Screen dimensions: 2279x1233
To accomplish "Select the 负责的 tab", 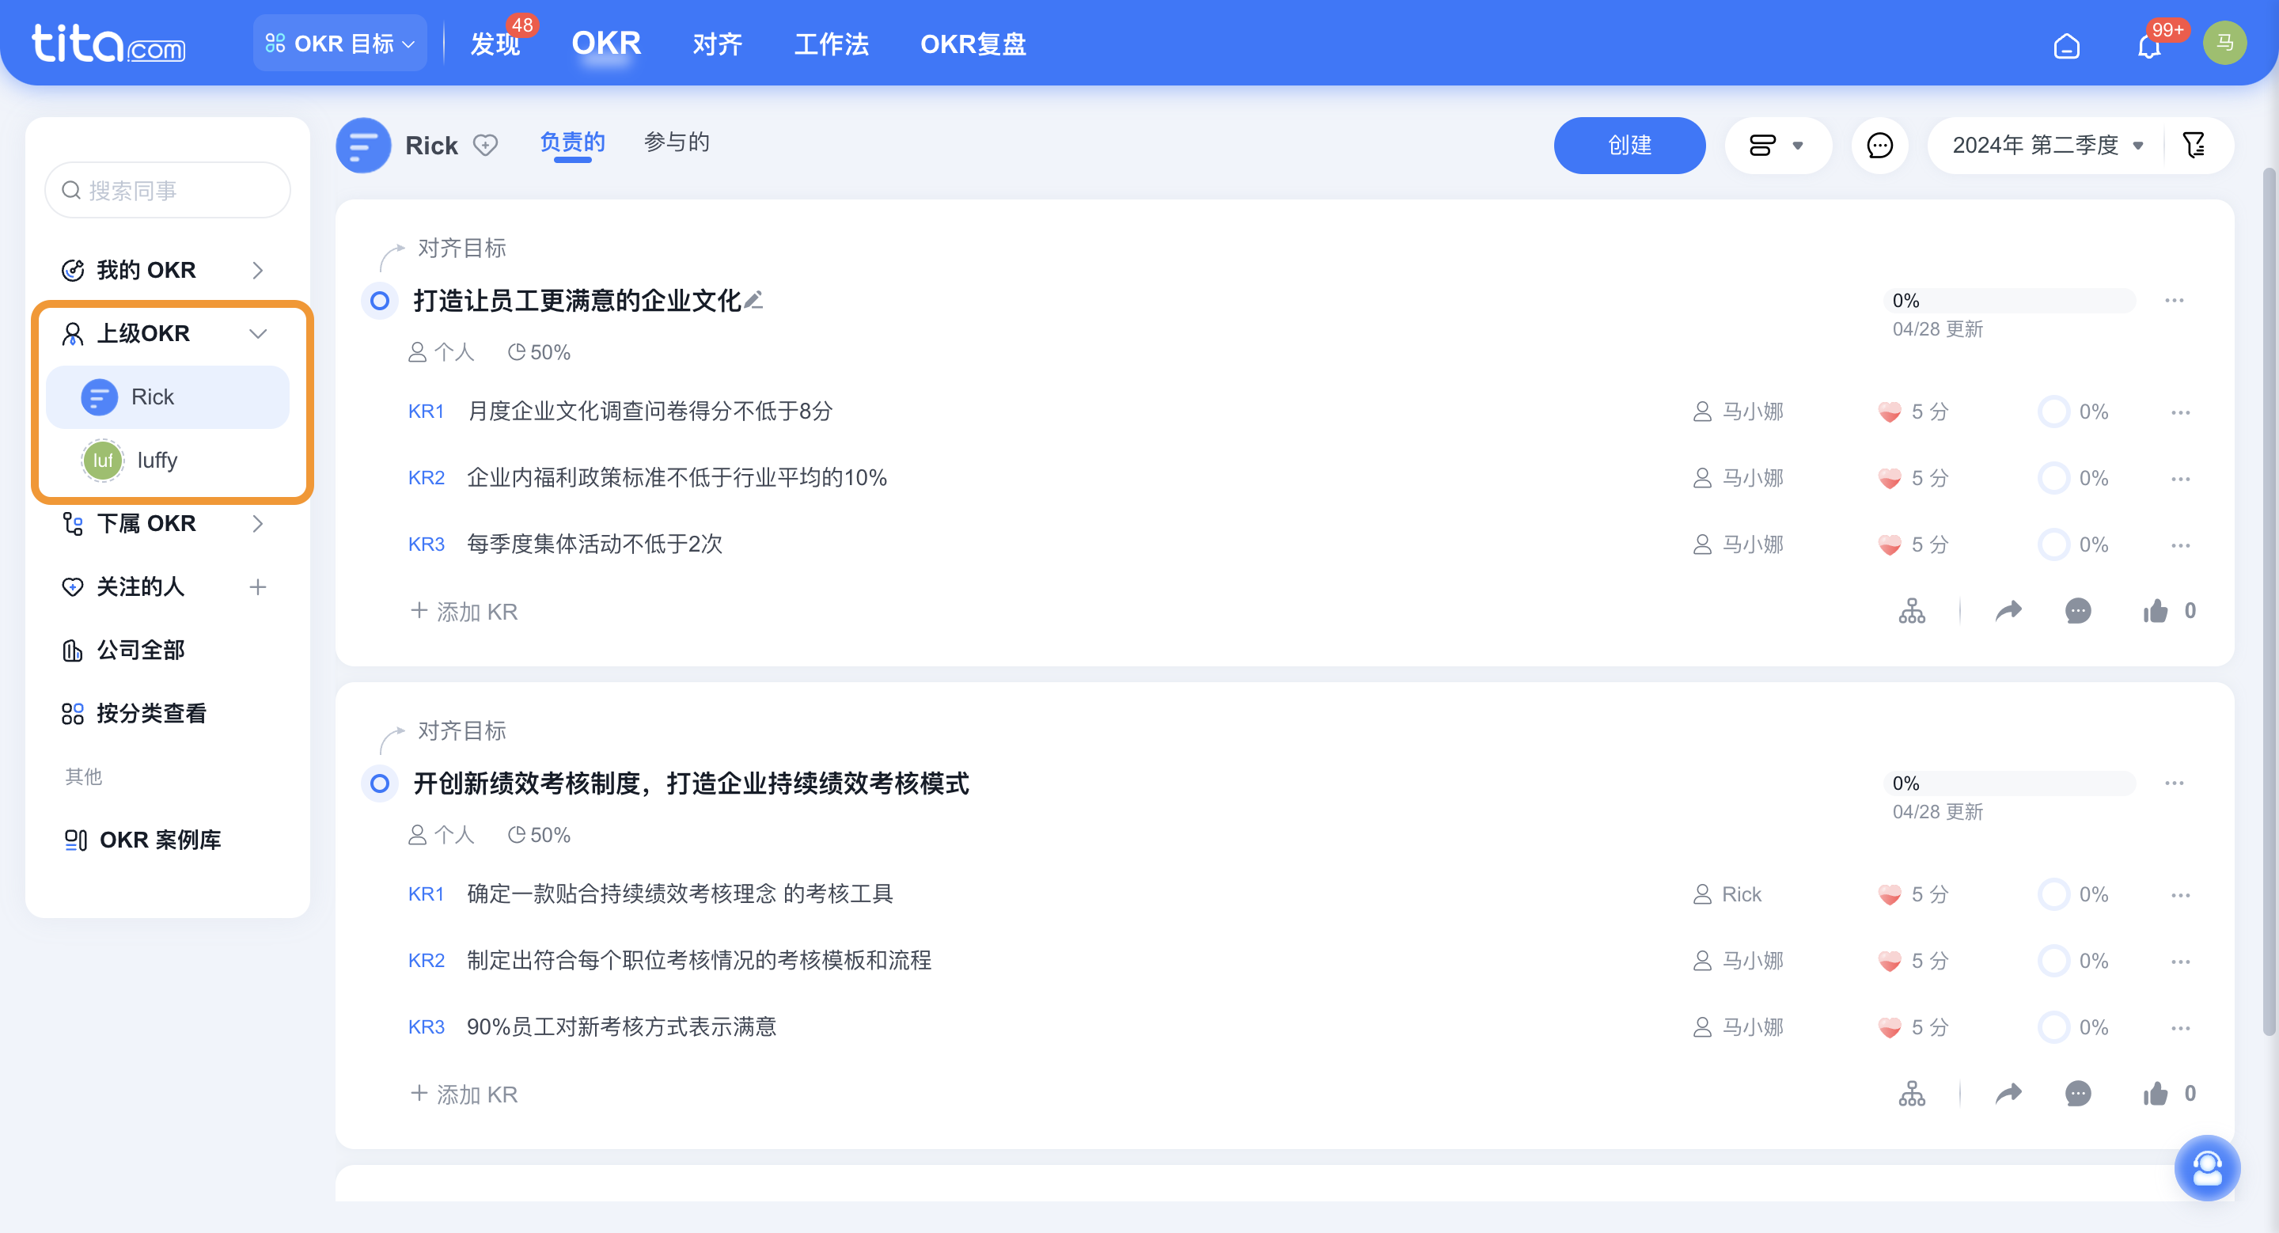I will point(572,142).
